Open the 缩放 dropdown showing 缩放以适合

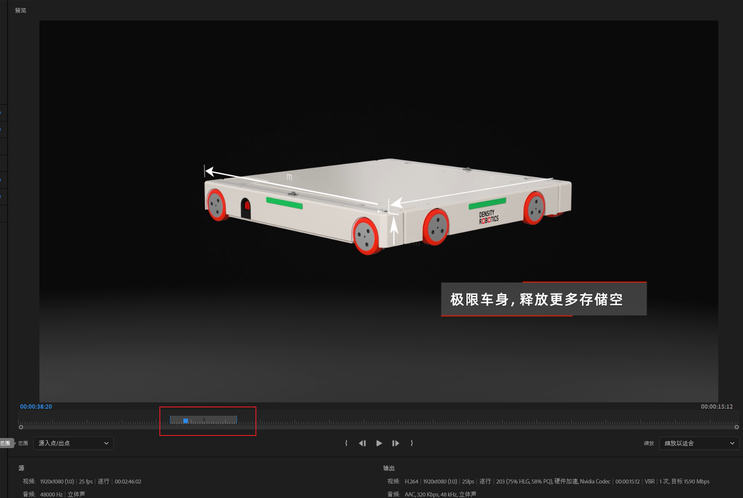(x=699, y=443)
